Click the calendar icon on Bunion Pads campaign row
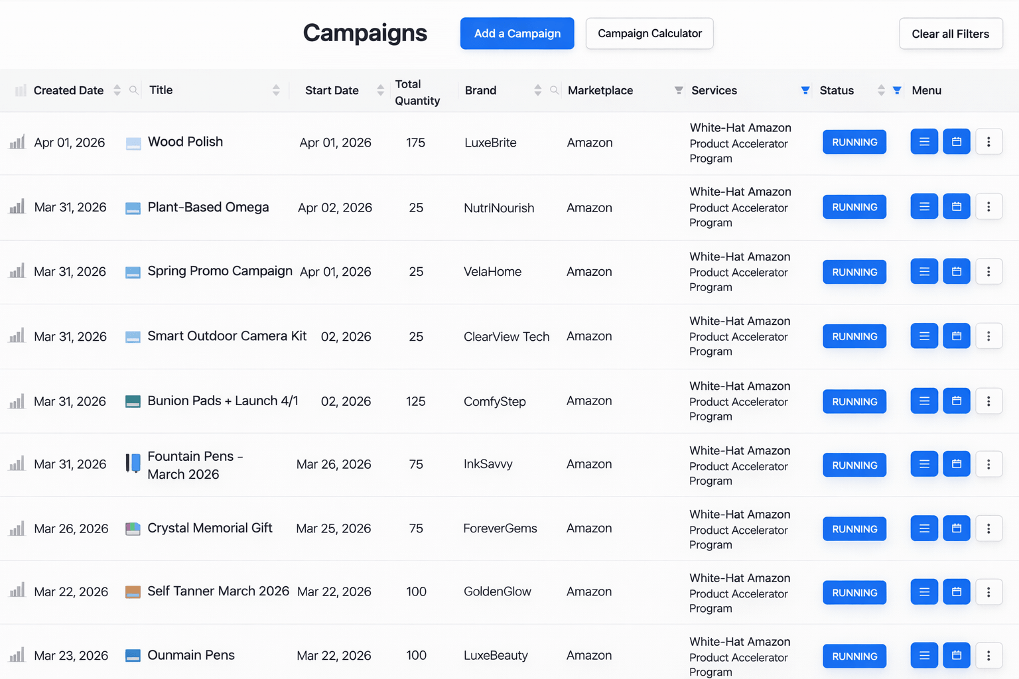Screen dimensions: 1019x679 956,401
